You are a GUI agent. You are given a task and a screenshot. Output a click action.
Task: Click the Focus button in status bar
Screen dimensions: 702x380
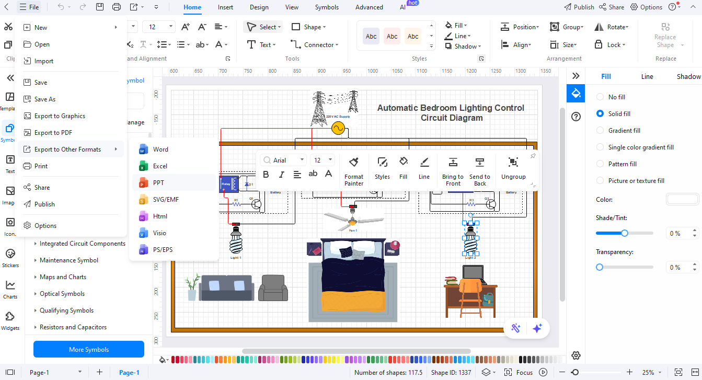[519, 373]
